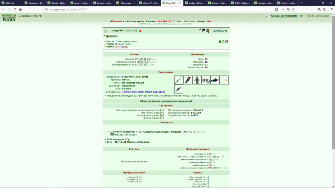
Task: Expand Достижения игрока arrow button
Action: point(162,115)
